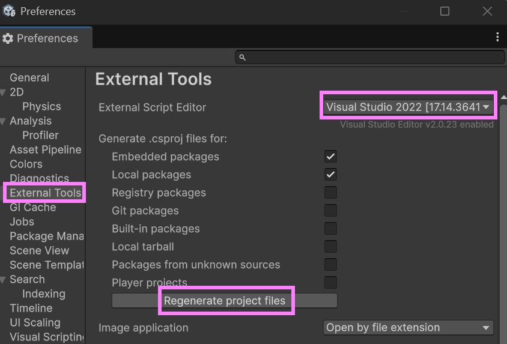The image size is (507, 344).
Task: Collapse the 2D category arrow
Action: pos(3,92)
